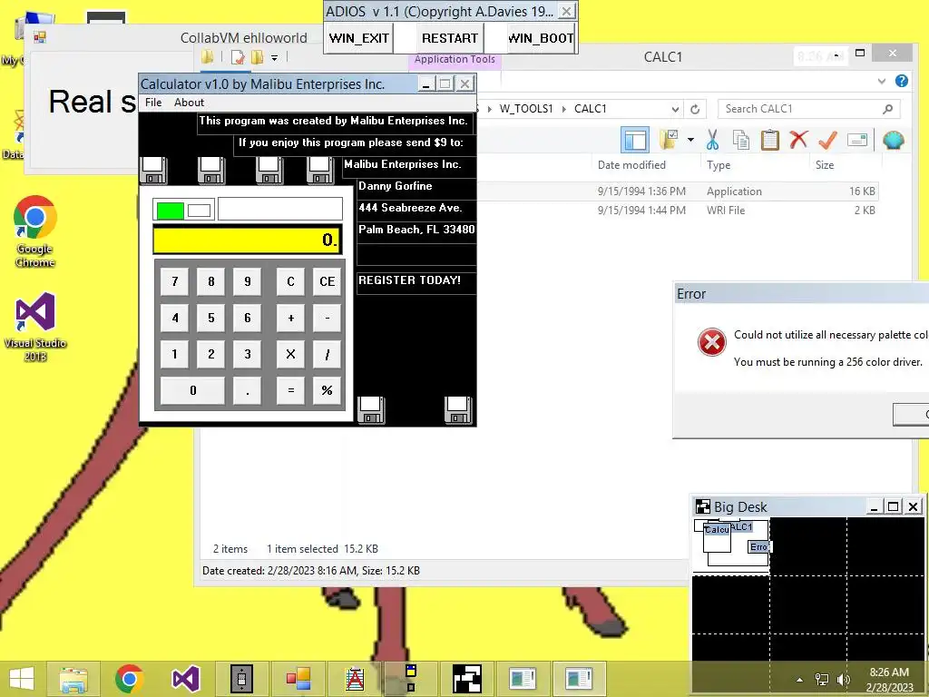Open Chrome from the taskbar
929x697 pixels.
[x=129, y=679]
